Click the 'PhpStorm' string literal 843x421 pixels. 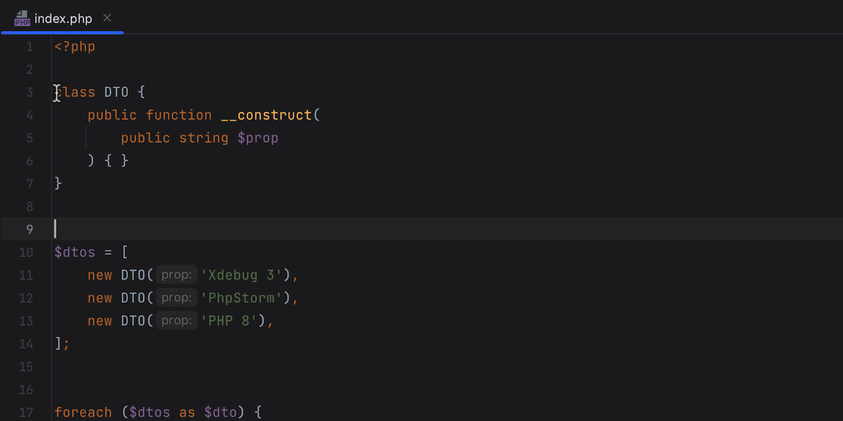click(241, 298)
